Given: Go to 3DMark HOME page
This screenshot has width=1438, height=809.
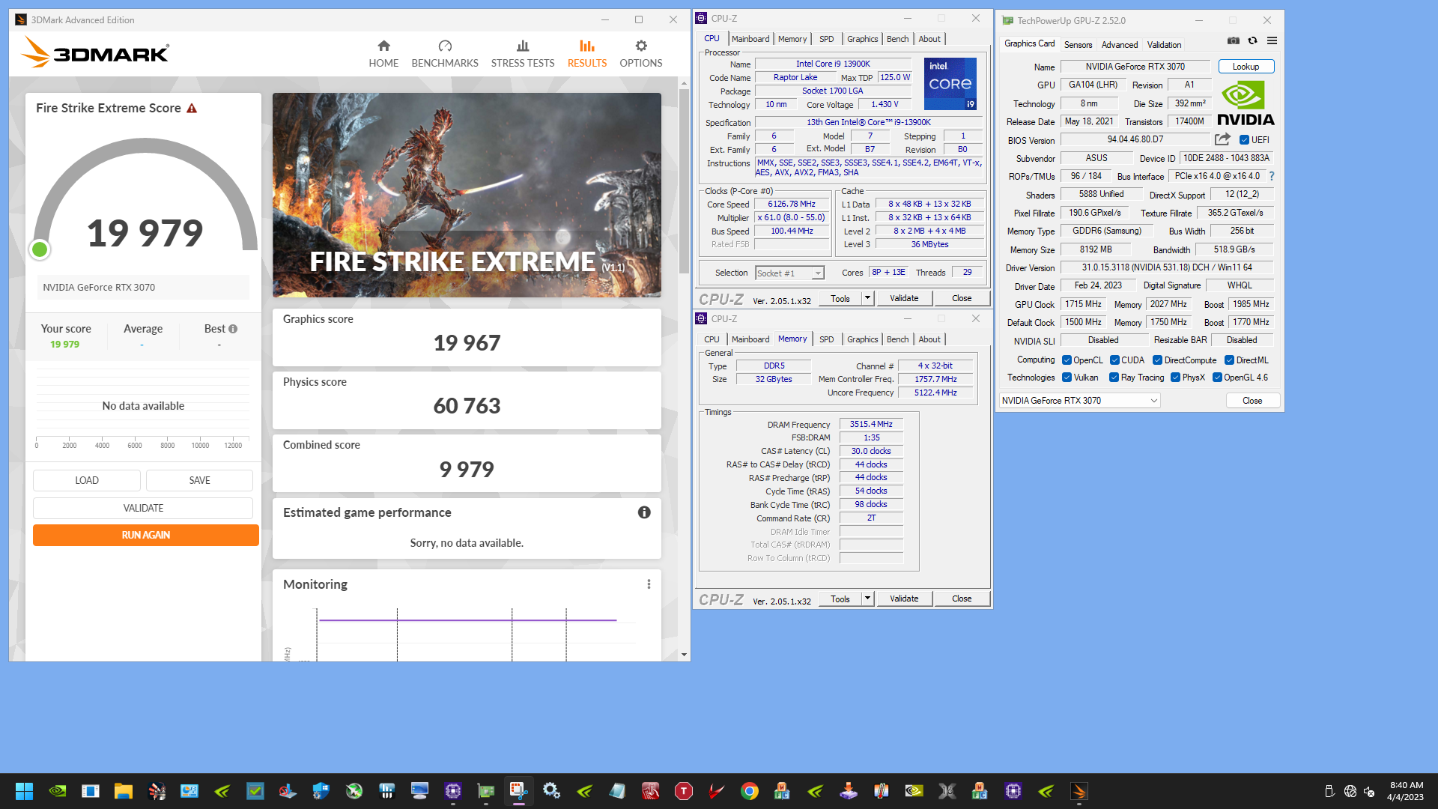Looking at the screenshot, I should (383, 54).
